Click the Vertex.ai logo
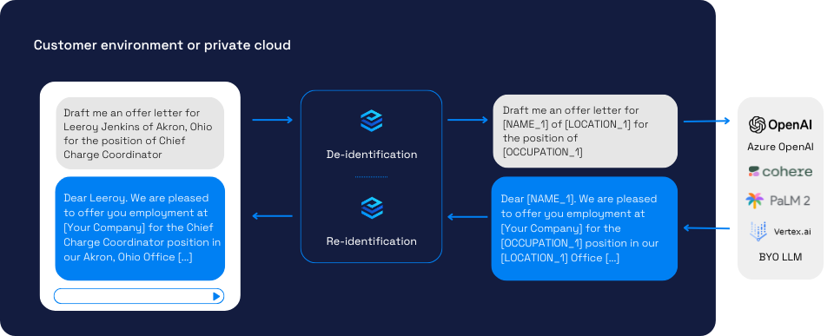Image resolution: width=834 pixels, height=336 pixels. coord(780,231)
